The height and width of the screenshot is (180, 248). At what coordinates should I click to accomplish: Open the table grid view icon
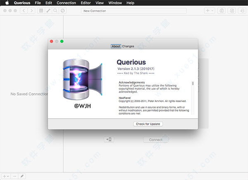click(42, 10)
